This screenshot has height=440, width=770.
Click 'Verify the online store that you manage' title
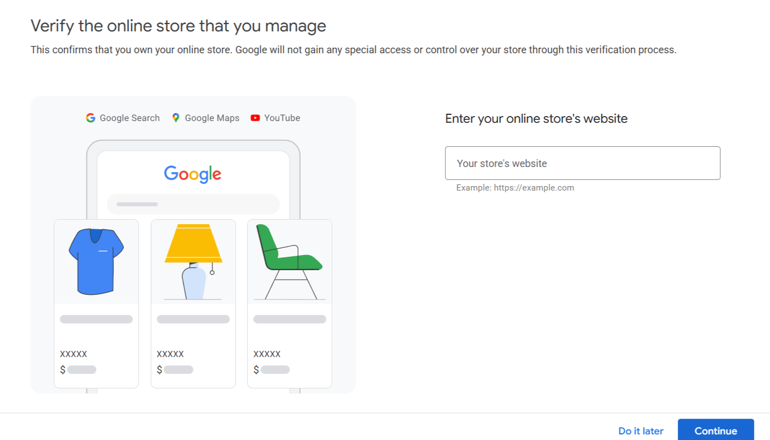(178, 26)
